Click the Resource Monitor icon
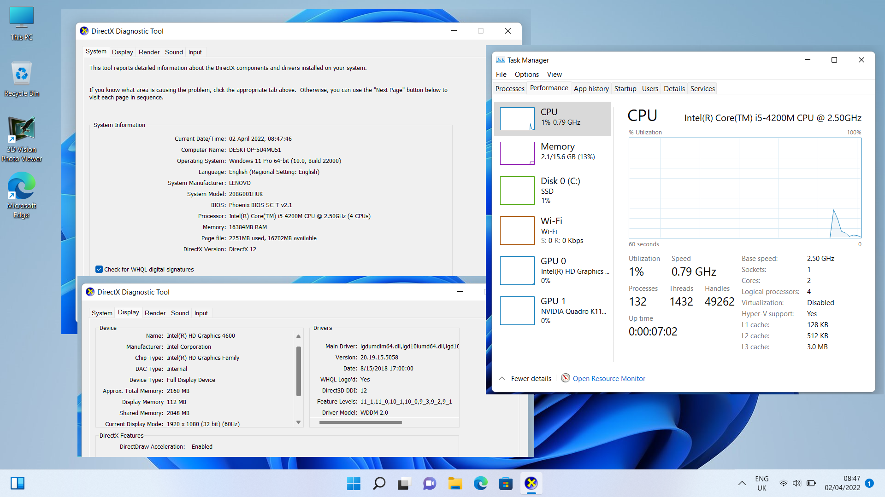Viewport: 885px width, 497px height. [x=565, y=378]
